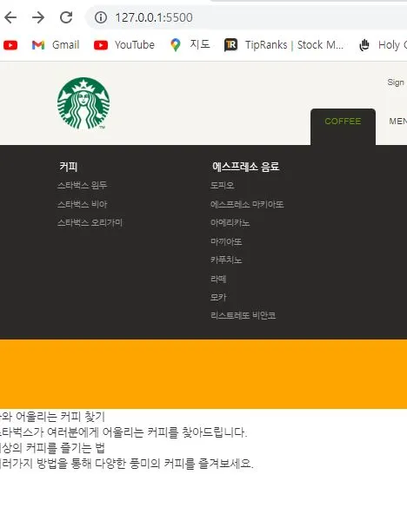Open the first YouTube bookmark icon
407x514 pixels.
click(10, 45)
